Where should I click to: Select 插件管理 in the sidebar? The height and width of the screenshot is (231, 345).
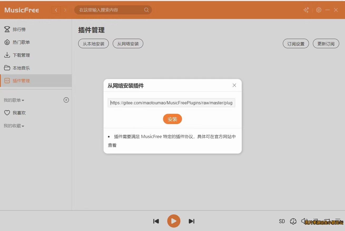tap(36, 81)
